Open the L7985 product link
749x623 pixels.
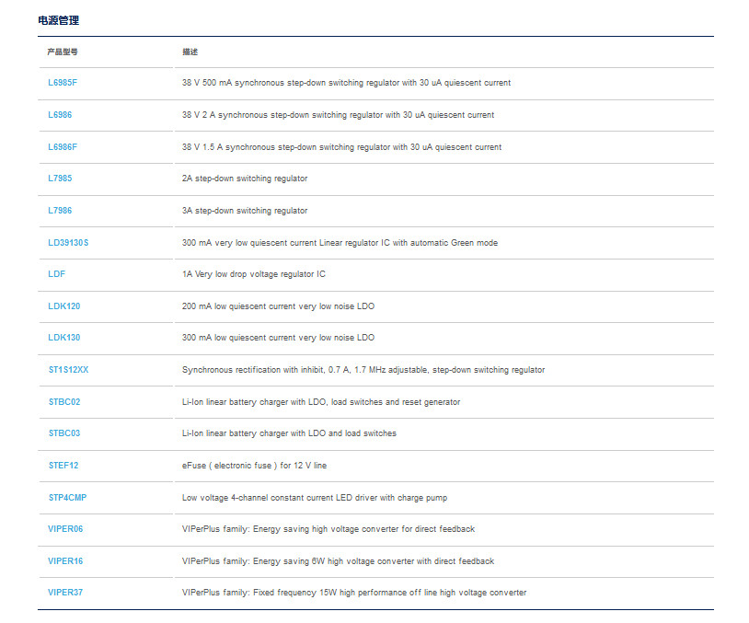coord(60,179)
